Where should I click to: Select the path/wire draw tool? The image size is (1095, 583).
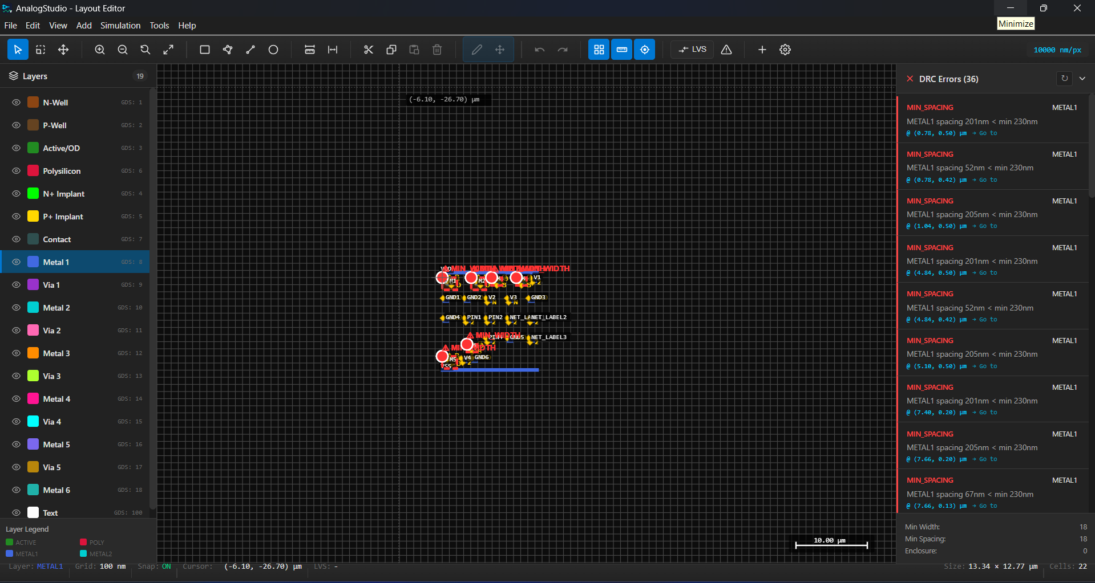click(250, 50)
